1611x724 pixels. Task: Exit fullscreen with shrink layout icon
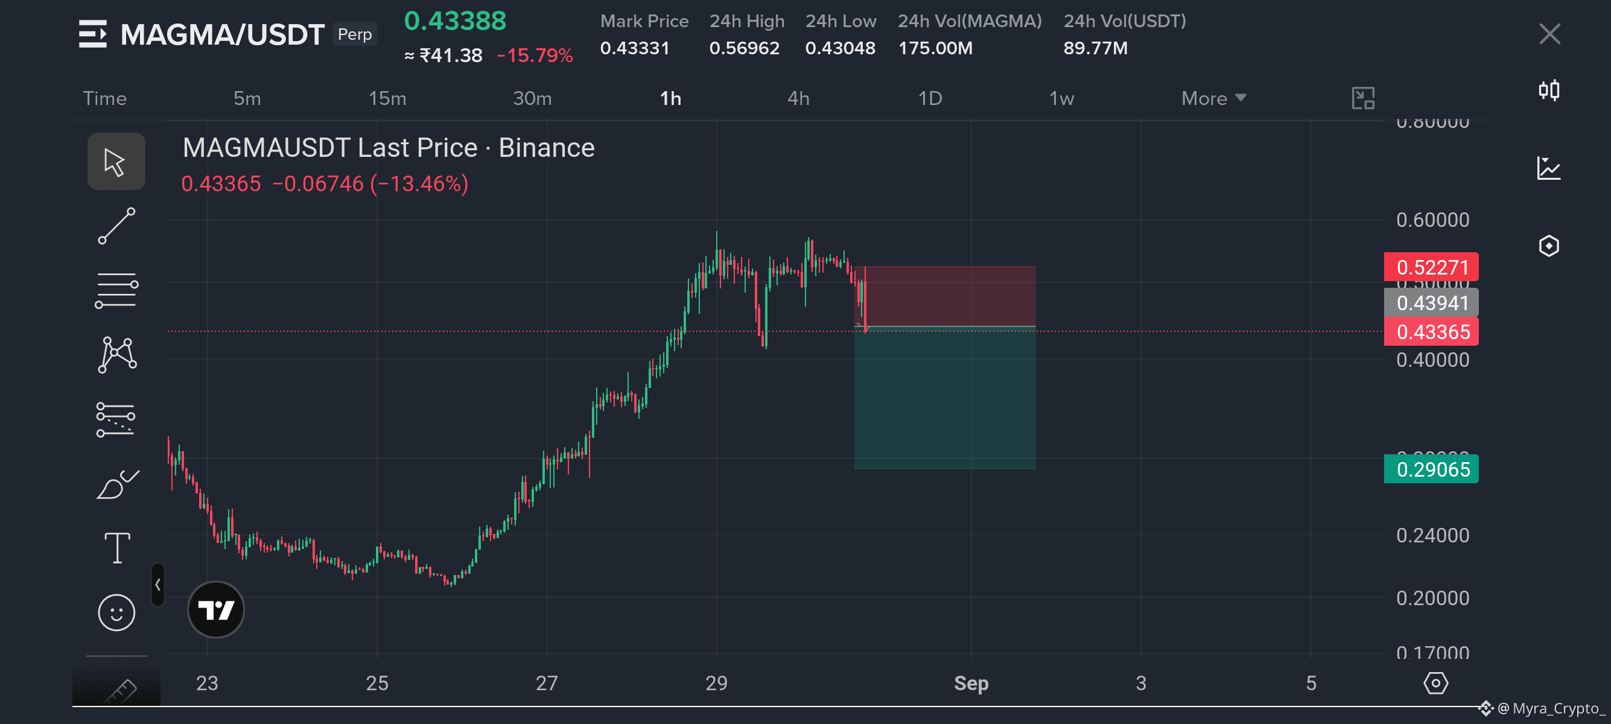(1363, 98)
